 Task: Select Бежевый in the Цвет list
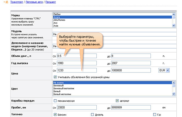[x=113, y=86]
